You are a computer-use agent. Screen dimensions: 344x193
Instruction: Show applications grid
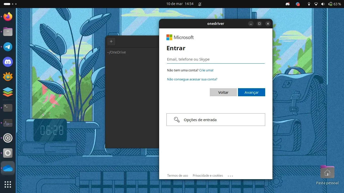(8, 184)
